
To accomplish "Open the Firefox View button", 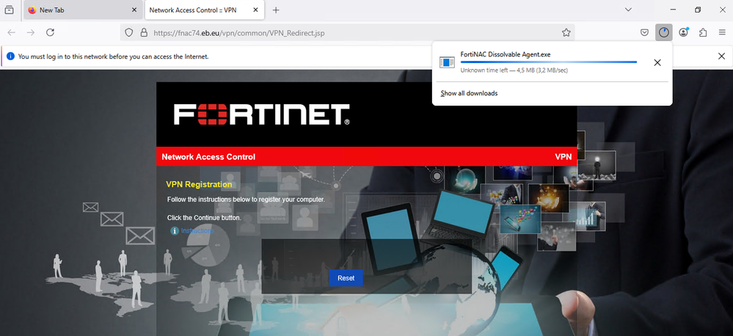I will (x=9, y=10).
